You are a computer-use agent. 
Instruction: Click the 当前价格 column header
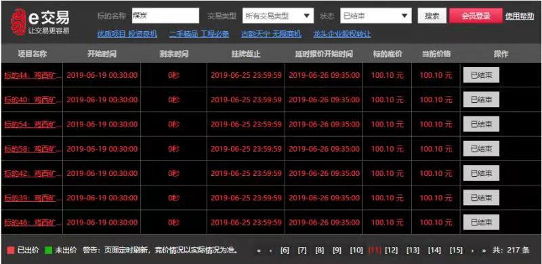(436, 54)
